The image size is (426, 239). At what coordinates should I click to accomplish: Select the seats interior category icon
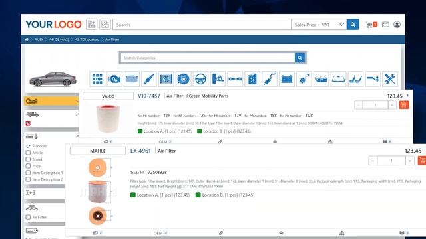[x=355, y=79]
